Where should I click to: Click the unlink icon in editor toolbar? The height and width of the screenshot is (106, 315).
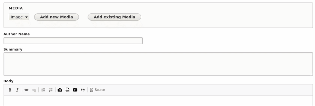[34, 90]
